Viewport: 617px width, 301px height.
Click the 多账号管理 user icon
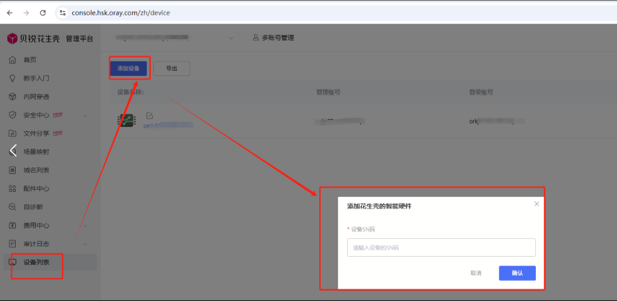[x=256, y=37]
